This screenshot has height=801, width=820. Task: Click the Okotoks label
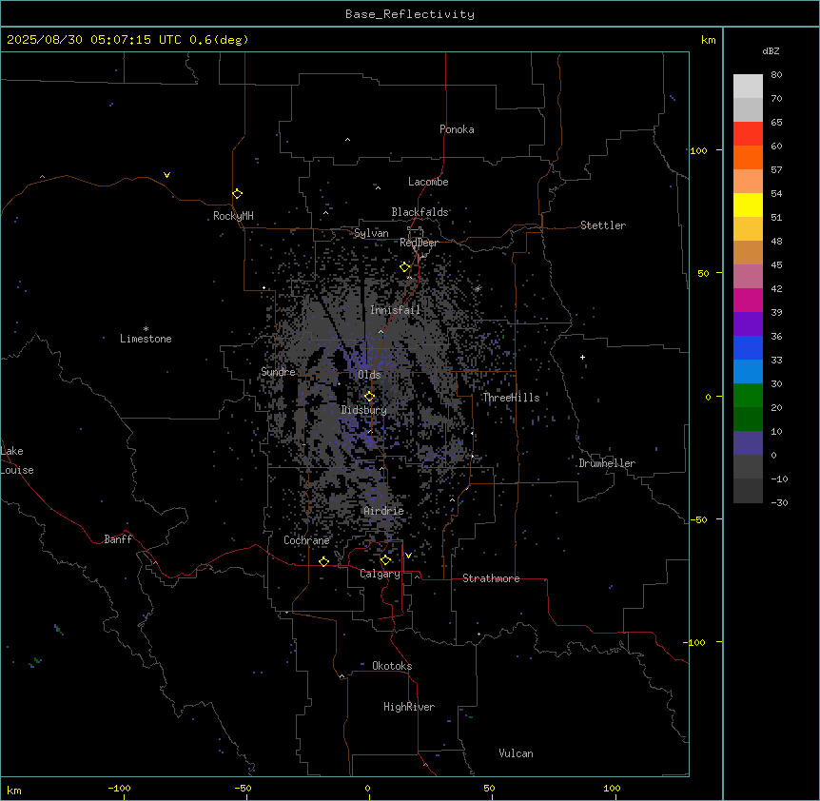[x=392, y=666]
